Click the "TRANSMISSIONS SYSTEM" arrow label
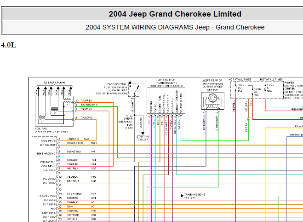 tap(194, 196)
